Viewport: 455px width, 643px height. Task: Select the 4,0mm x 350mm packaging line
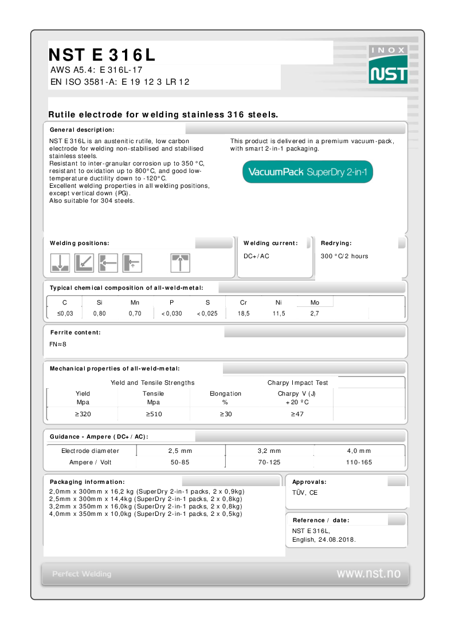tap(146, 514)
